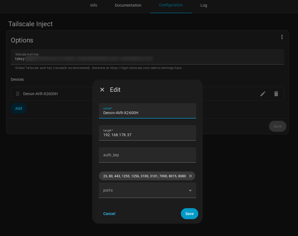
Task: Click the empty auth_key field
Action: click(147, 155)
